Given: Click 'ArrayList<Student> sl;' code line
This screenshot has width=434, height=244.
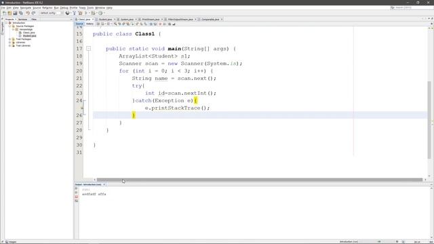Looking at the screenshot, I should point(155,56).
